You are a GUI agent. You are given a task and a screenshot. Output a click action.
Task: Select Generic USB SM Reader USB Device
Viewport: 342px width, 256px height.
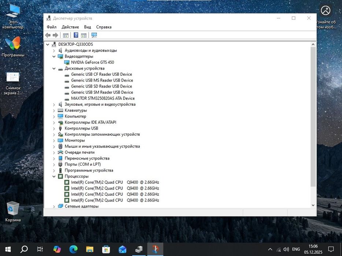point(102,92)
